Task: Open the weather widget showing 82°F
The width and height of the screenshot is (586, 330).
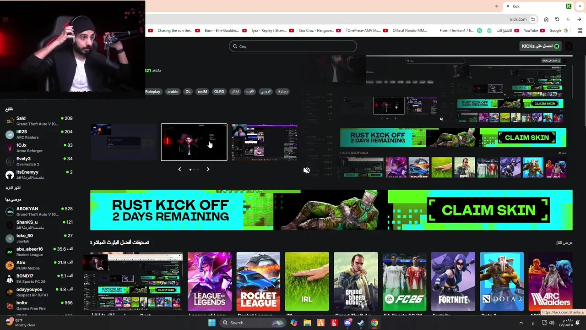Action: coord(20,323)
